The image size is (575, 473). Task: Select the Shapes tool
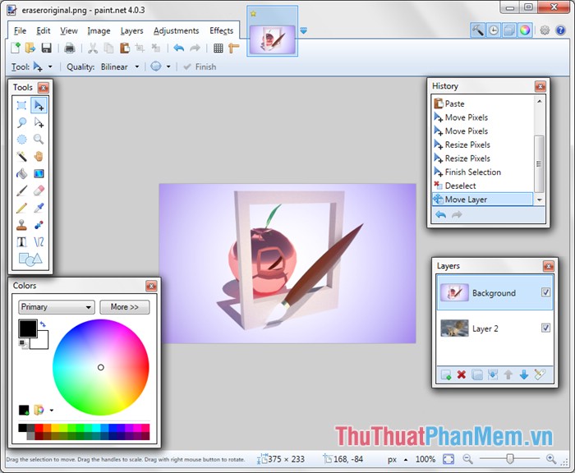click(x=30, y=259)
